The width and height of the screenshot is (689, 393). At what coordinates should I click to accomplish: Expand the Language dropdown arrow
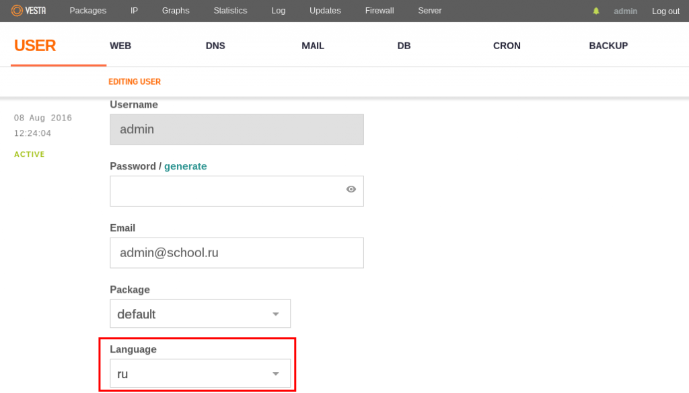pyautogui.click(x=275, y=373)
